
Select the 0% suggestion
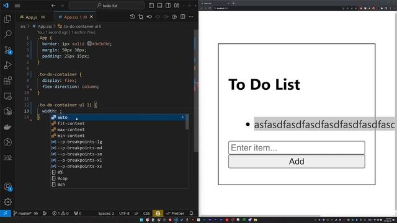coord(117,172)
